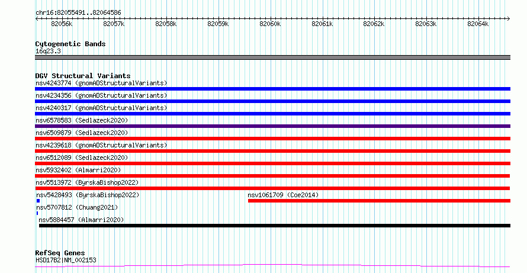Image resolution: width=527 pixels, height=273 pixels.
Task: Select the 16q23.3 band label
Action: [x=48, y=52]
